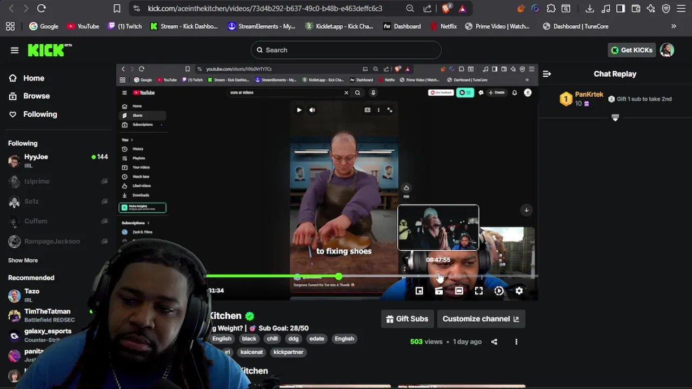This screenshot has width=692, height=389.
Task: Select the kaicenat tag
Action: [251, 352]
